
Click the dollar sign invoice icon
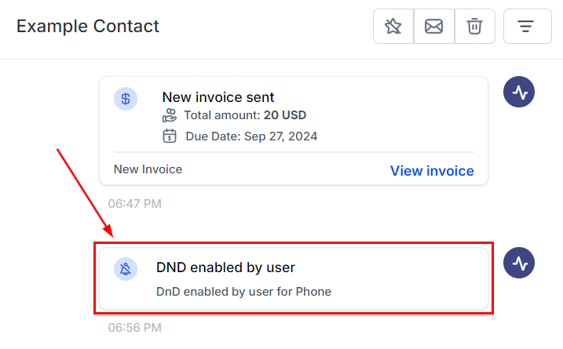[x=126, y=99]
